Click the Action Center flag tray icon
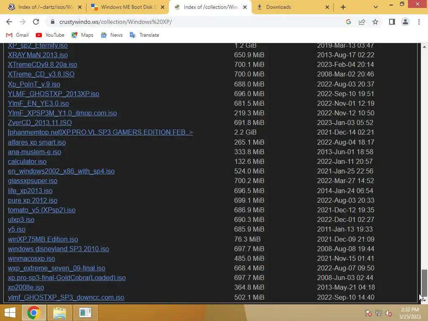428x321 pixels. pos(368,313)
